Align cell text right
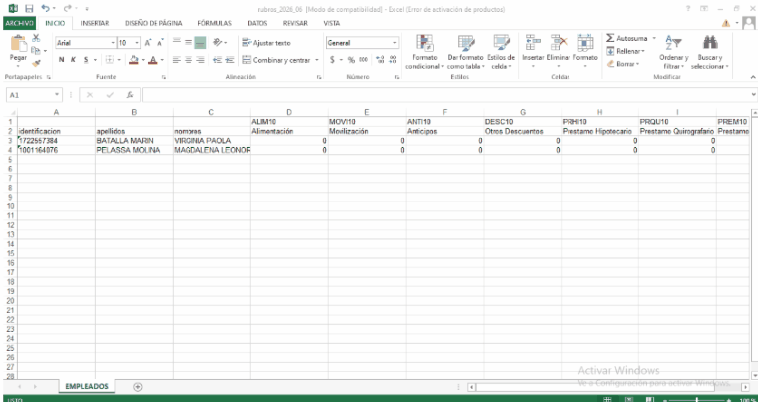 tap(200, 60)
